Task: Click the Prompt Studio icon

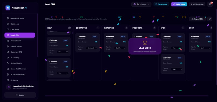Action: click(8, 46)
